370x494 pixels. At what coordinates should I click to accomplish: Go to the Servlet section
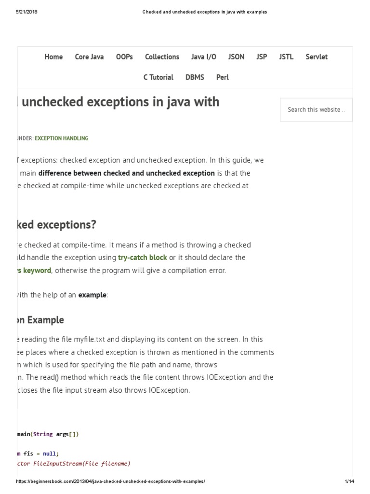(317, 57)
